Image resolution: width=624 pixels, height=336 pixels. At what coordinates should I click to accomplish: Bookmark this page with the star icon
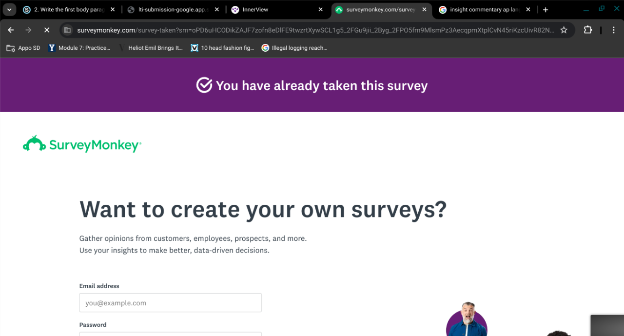[564, 30]
